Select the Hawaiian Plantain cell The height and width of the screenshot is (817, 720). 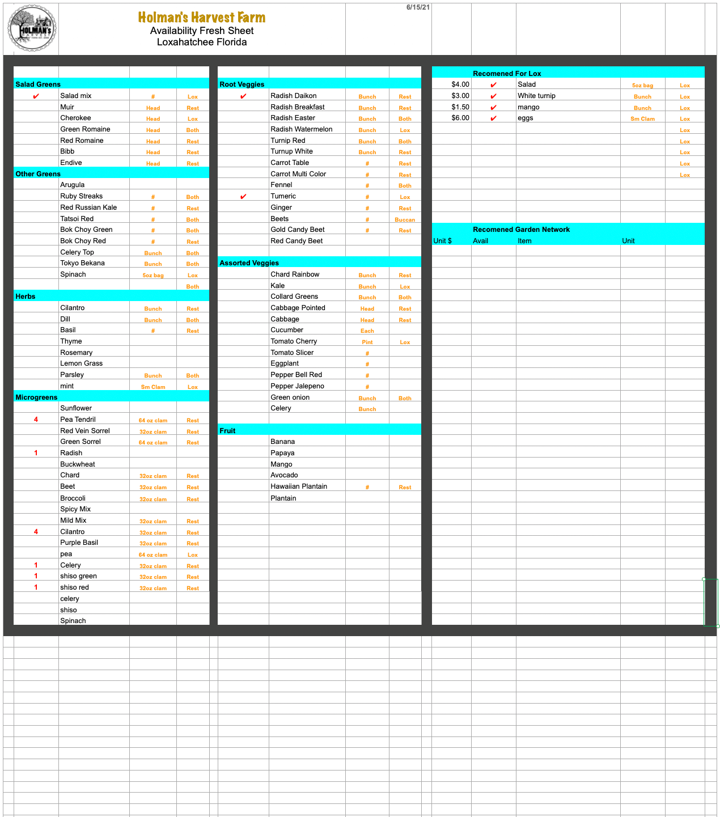click(299, 486)
